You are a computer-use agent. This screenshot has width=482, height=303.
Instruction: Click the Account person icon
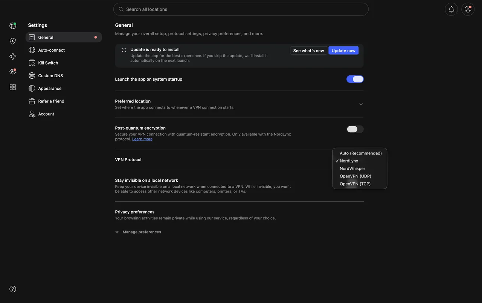point(32,114)
